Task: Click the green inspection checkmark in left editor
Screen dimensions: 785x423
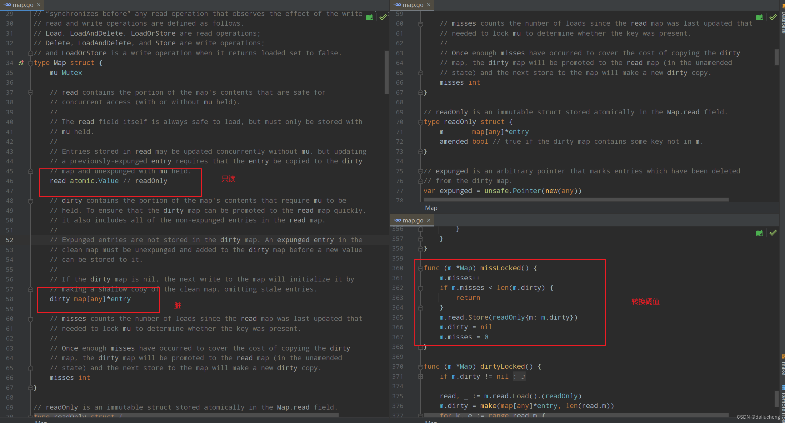Action: point(383,17)
